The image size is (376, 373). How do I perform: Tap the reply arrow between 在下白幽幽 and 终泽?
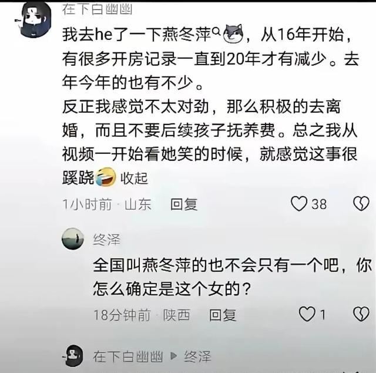[x=174, y=356]
